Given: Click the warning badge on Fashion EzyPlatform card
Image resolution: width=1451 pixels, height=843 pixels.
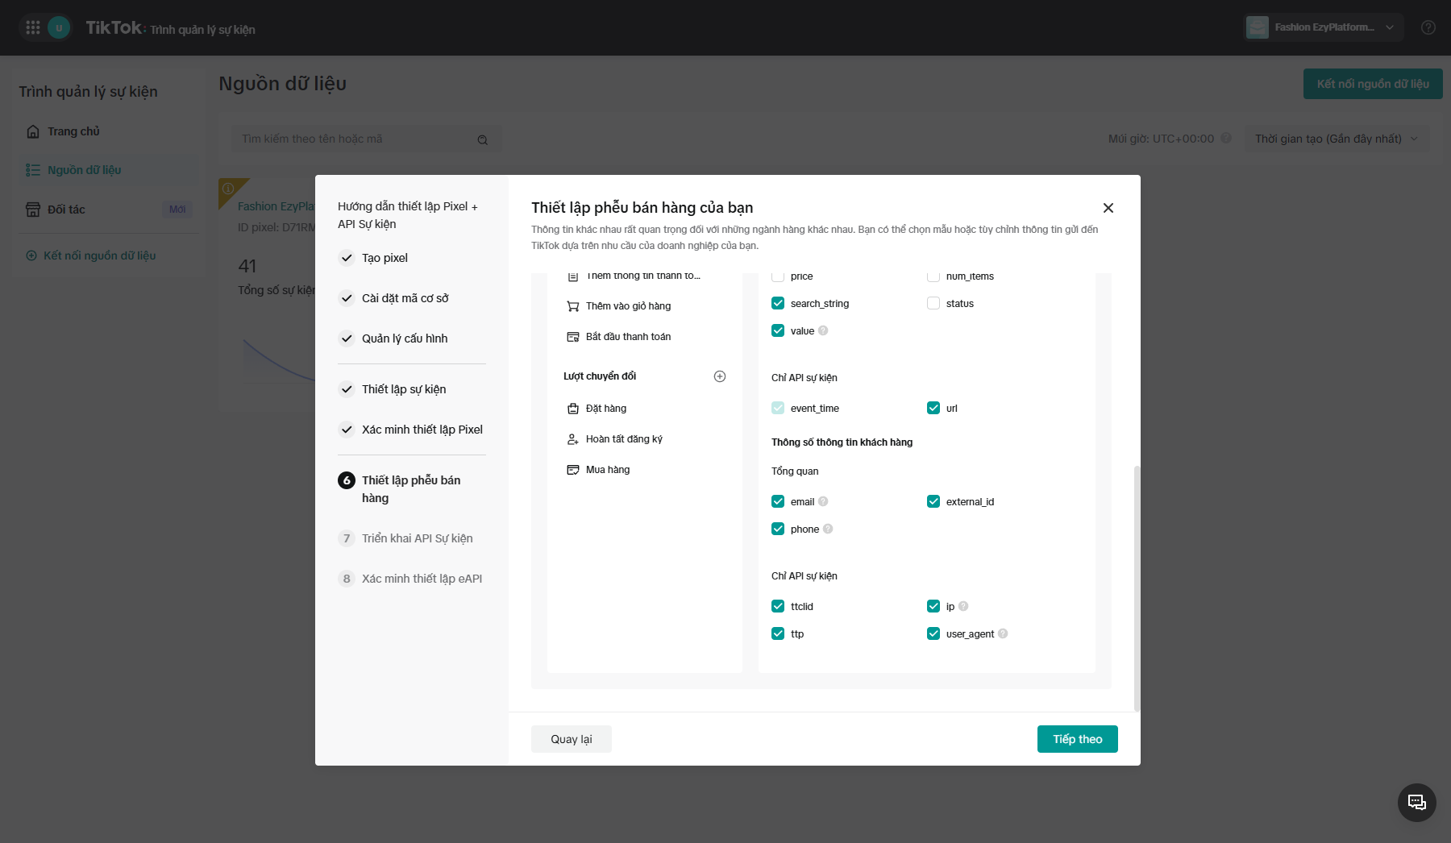Looking at the screenshot, I should pos(229,189).
